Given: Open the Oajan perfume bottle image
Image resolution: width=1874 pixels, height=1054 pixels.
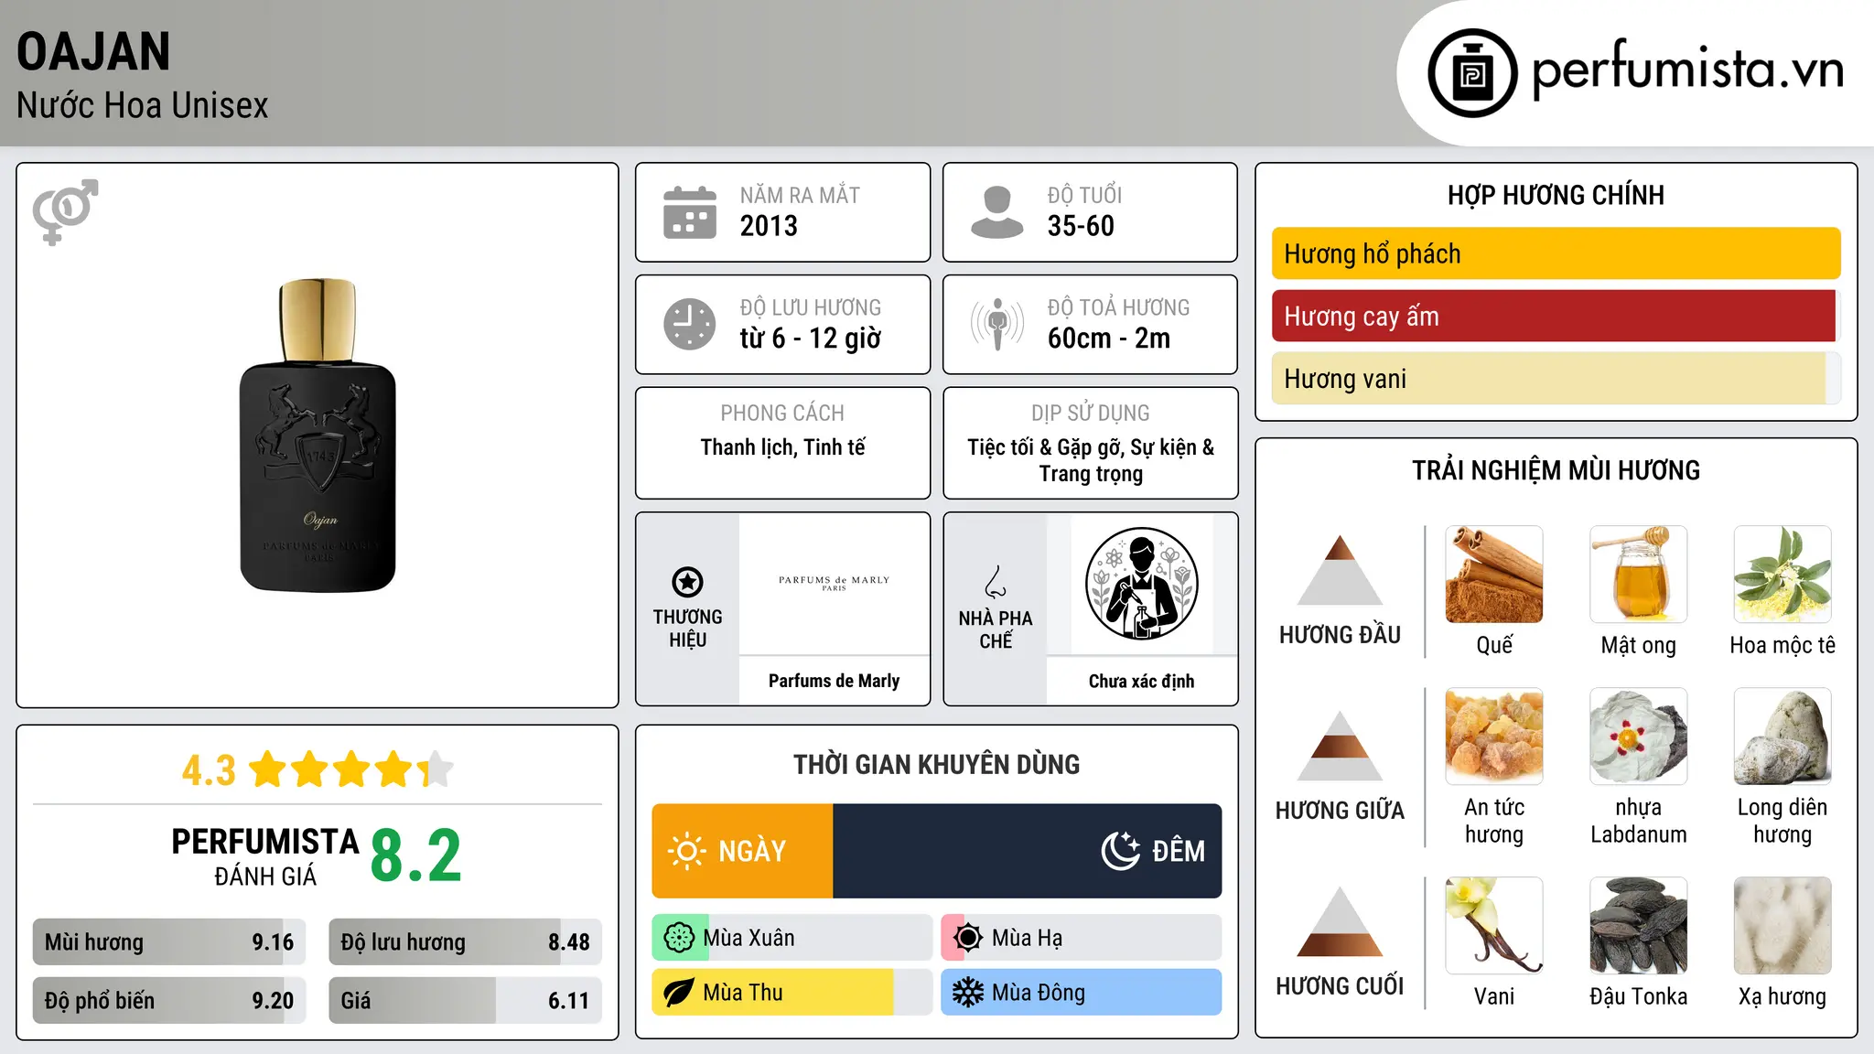Looking at the screenshot, I should [x=318, y=436].
